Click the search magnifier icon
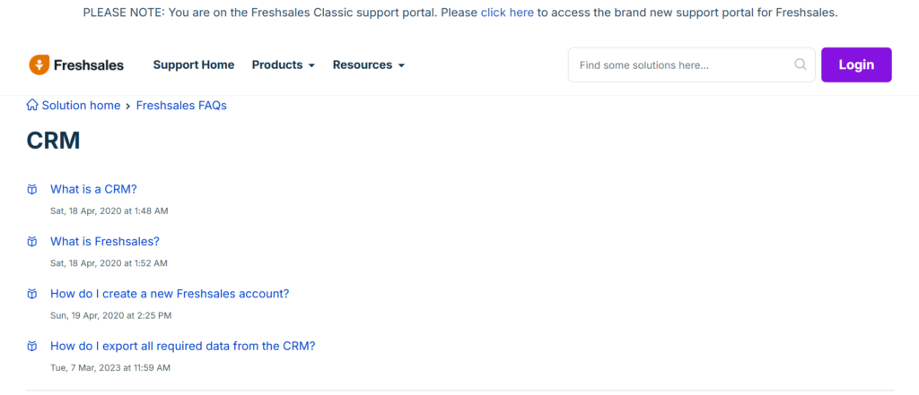919x395 pixels. (801, 64)
